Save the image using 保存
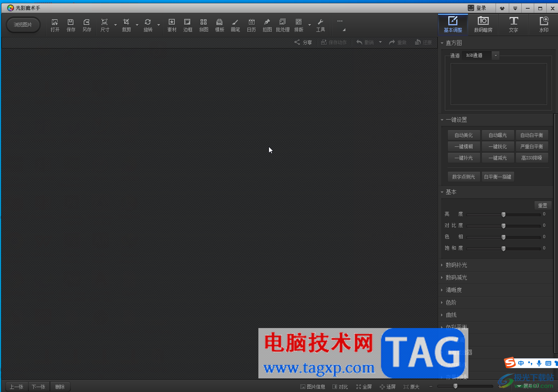The image size is (558, 392). [x=71, y=25]
